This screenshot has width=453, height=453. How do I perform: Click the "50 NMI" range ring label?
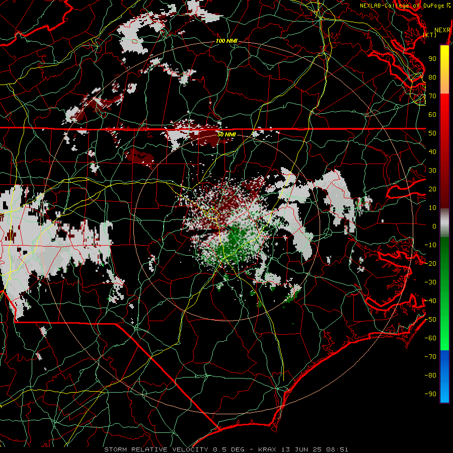pyautogui.click(x=226, y=134)
